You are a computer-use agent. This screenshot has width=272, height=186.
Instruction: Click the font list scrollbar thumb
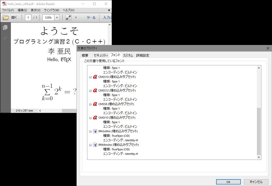pyautogui.click(x=259, y=131)
